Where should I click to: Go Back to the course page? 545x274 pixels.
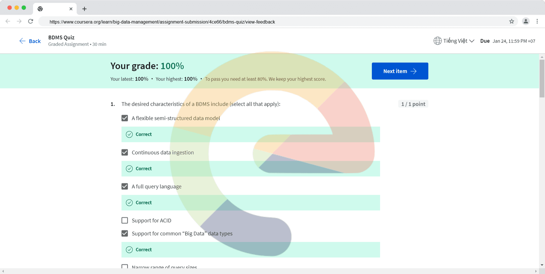tap(30, 41)
